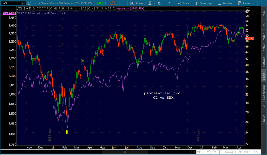Click the Feb label on the time axis
Viewport: 267px width, 155px height.
click(65, 147)
